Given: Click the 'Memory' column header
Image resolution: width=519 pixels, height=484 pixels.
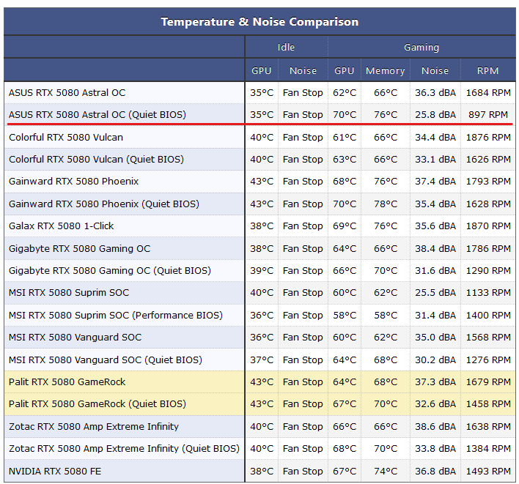Looking at the screenshot, I should tap(386, 71).
